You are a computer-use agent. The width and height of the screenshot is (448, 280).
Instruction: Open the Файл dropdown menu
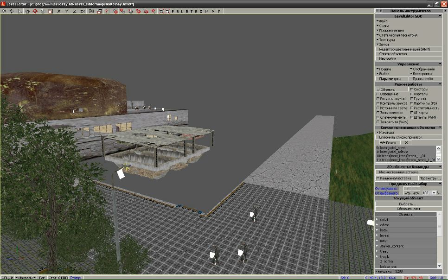383,21
